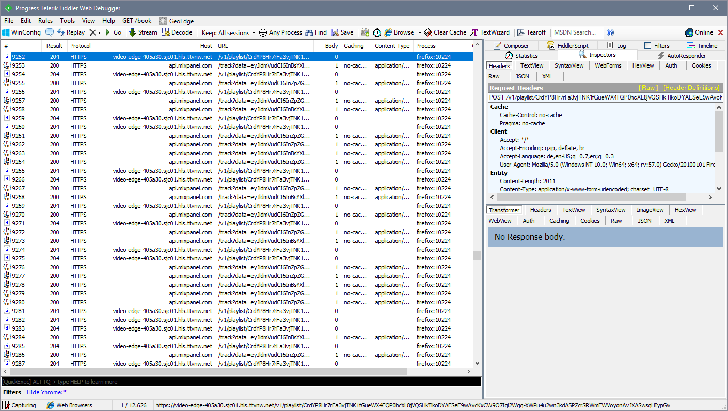Open WinConfig from the toolbar
The height and width of the screenshot is (411, 728).
click(x=21, y=32)
